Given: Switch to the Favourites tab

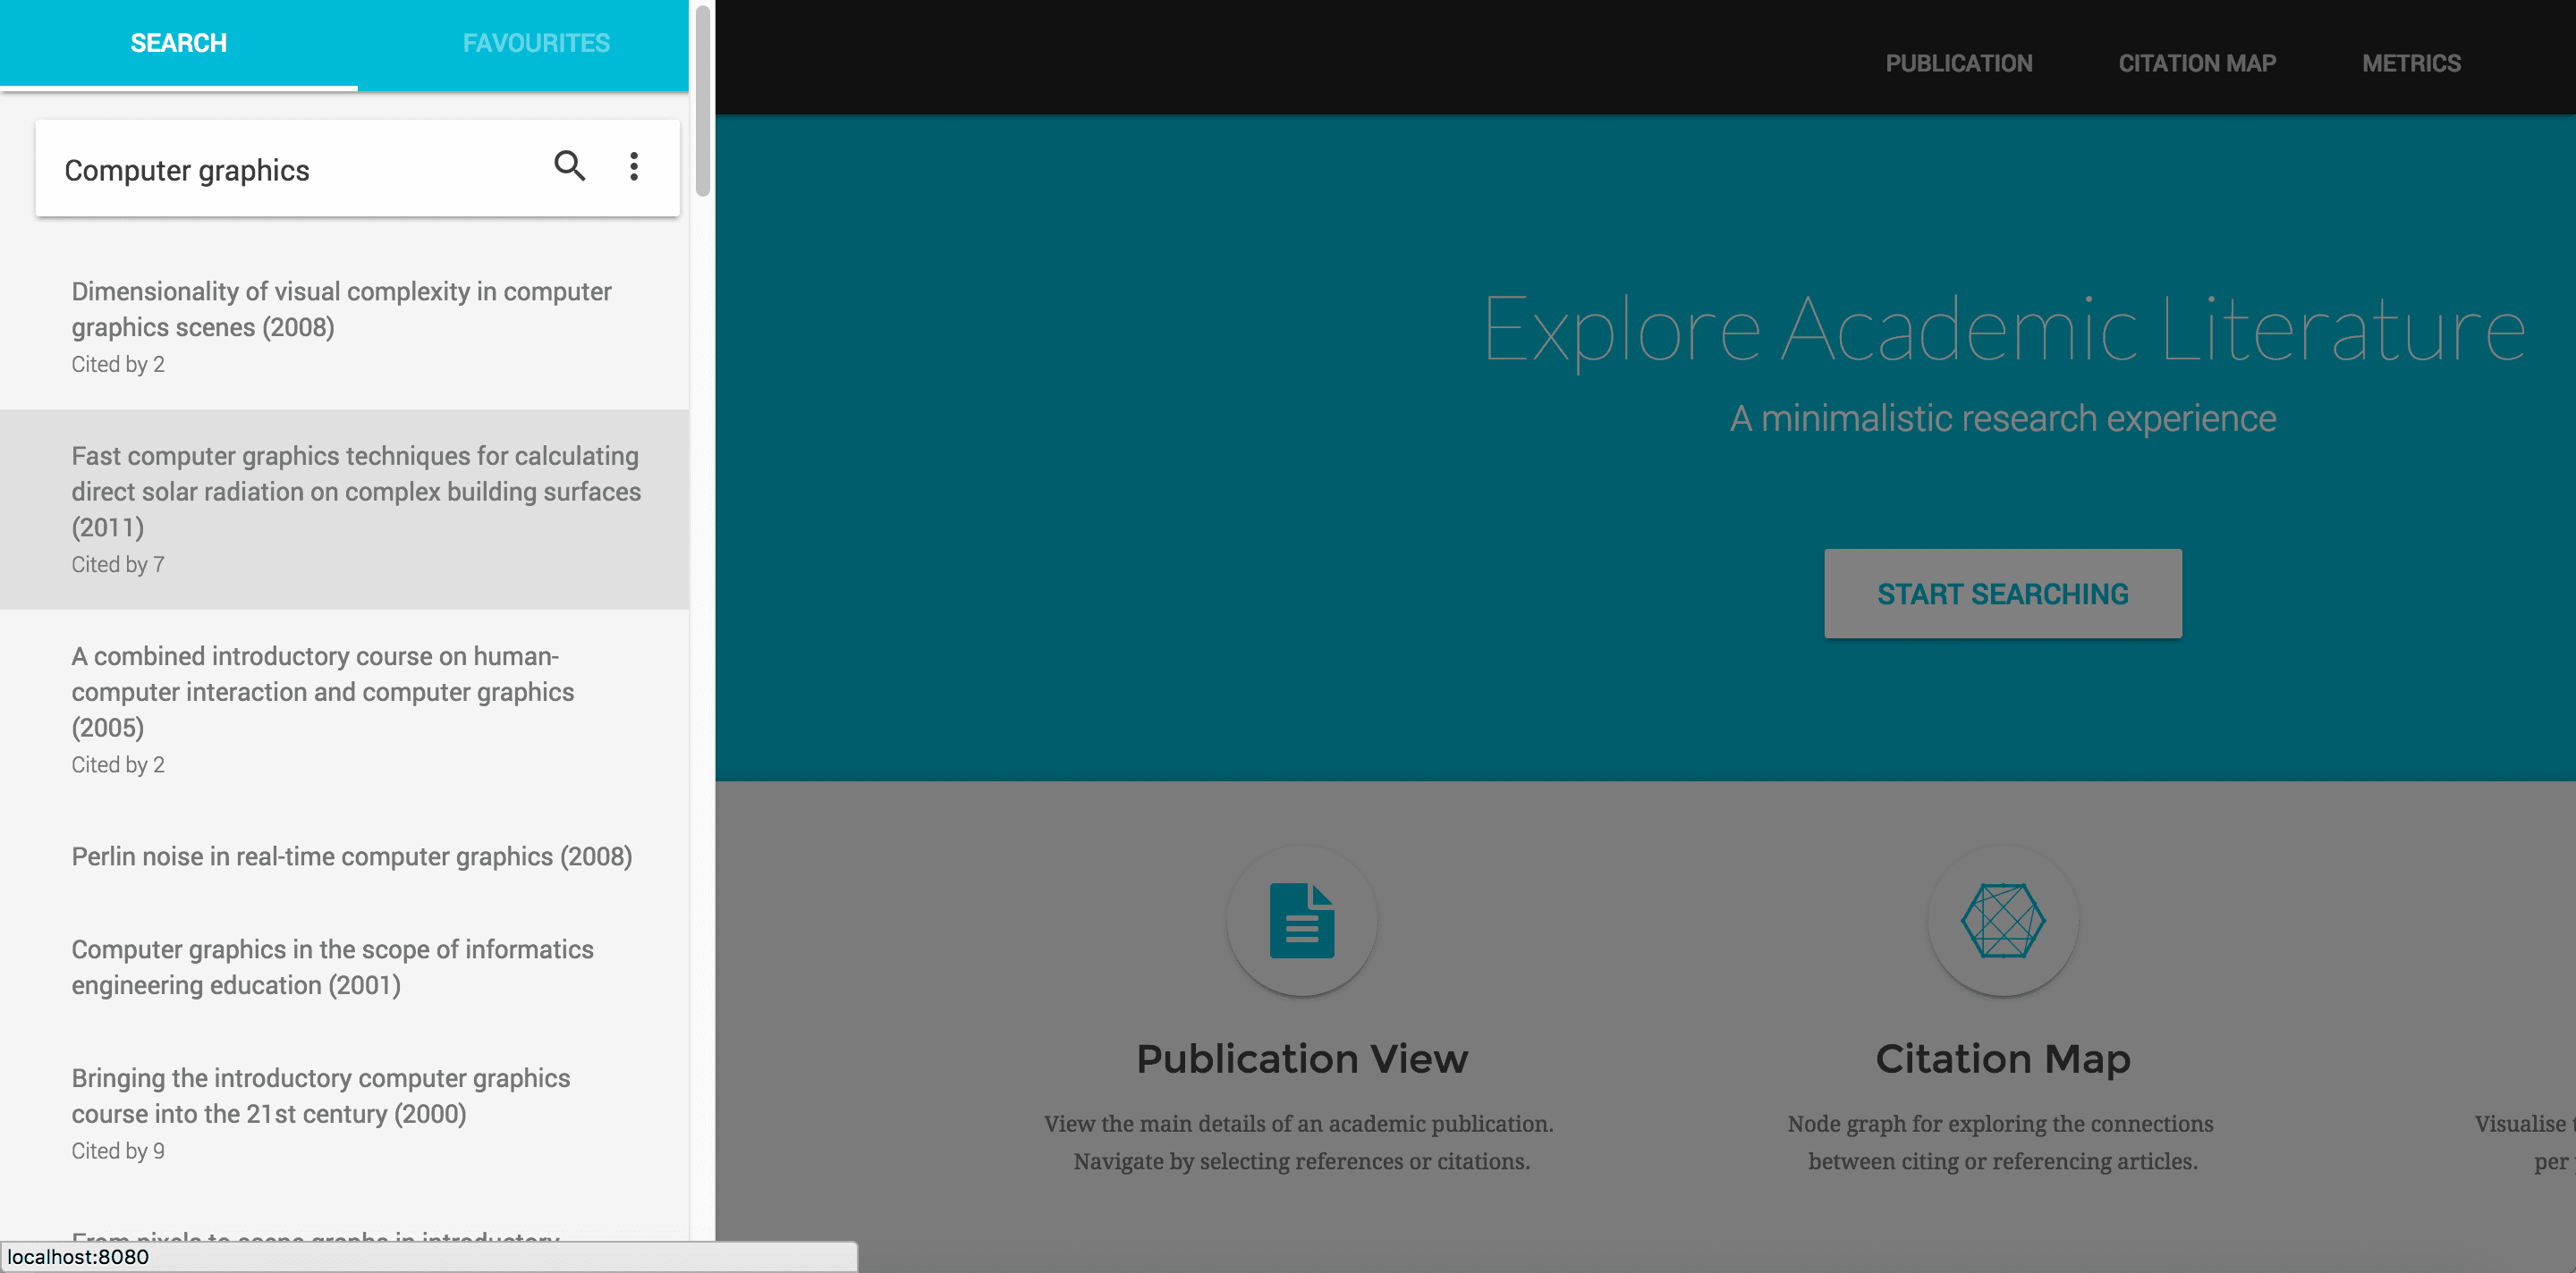Looking at the screenshot, I should click(536, 43).
